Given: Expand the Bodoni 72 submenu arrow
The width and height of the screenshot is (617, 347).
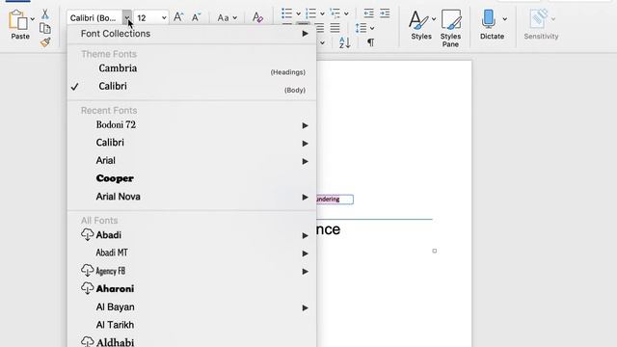Looking at the screenshot, I should click(305, 125).
